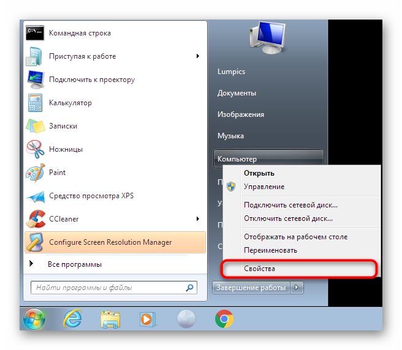Expand Все программы arrow
Screen dimensions: 402x350
[31, 263]
